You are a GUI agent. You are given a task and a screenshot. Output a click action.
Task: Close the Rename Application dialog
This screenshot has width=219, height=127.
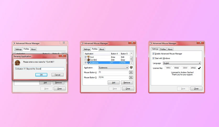click(63, 56)
